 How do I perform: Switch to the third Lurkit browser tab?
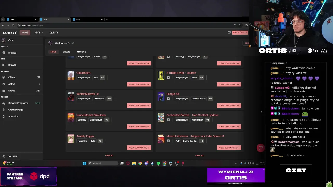click(x=88, y=19)
